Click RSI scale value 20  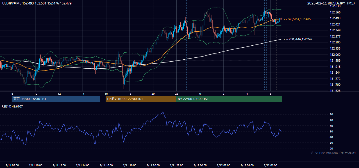331,148
